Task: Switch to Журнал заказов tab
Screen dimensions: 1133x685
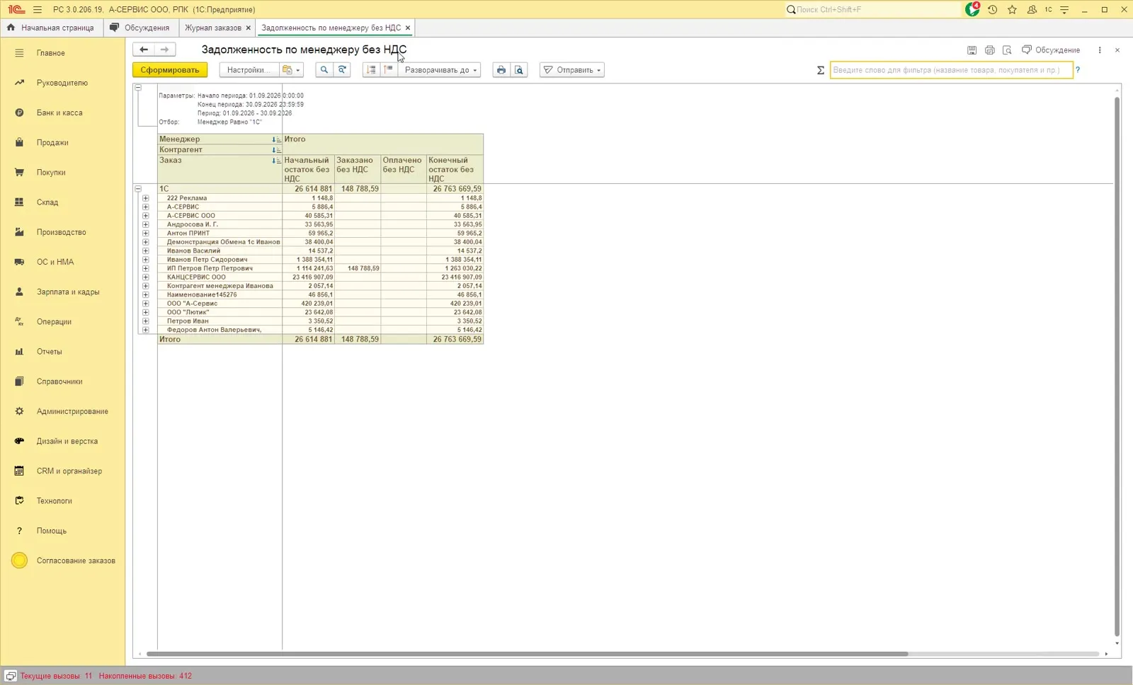Action: click(x=212, y=28)
